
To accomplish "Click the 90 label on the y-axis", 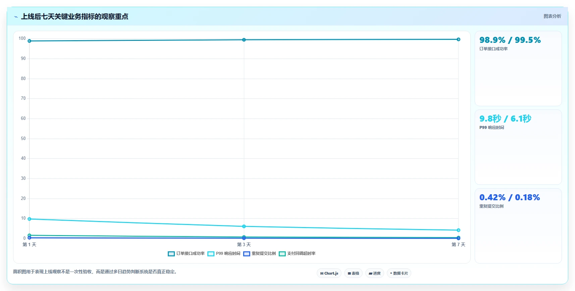I will tap(23, 59).
